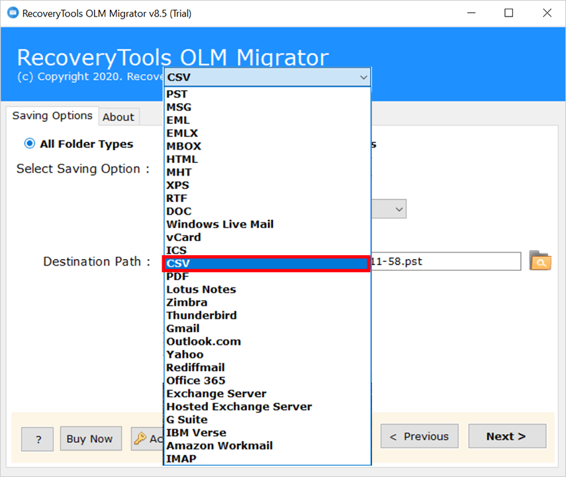Screen dimensions: 566x477
Task: Select MHT from the dropdown list
Action: (x=267, y=172)
